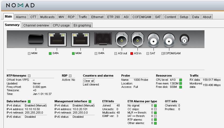Click the RDP status indicator

[x=70, y=76]
